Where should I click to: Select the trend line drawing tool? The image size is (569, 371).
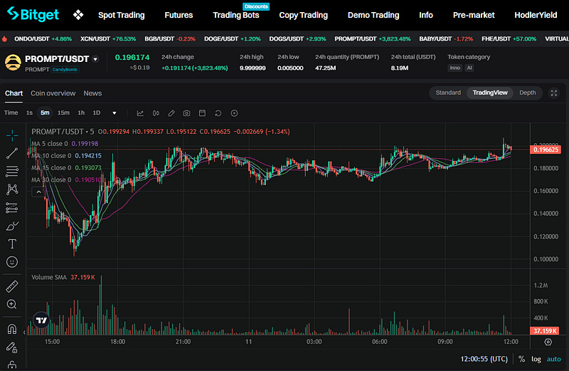click(12, 153)
